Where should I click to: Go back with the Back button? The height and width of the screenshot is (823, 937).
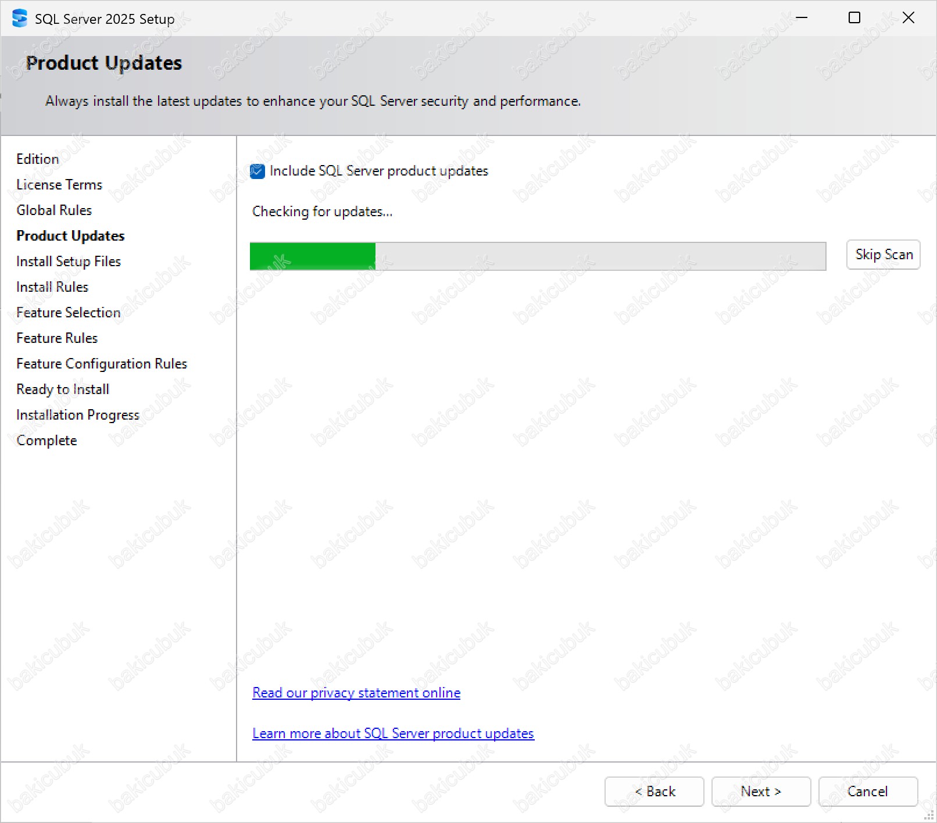(x=655, y=792)
